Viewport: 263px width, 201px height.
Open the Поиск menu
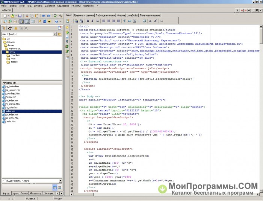pyautogui.click(x=22, y=6)
